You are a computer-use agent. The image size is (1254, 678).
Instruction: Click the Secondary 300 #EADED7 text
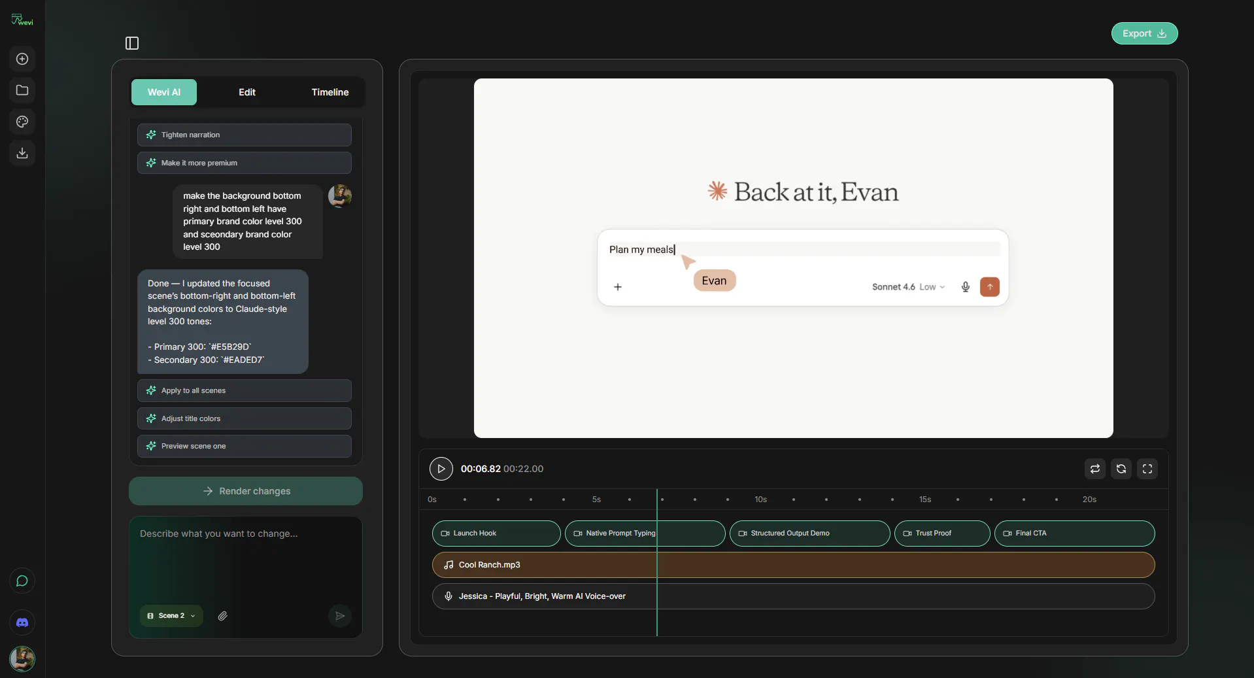coord(206,360)
